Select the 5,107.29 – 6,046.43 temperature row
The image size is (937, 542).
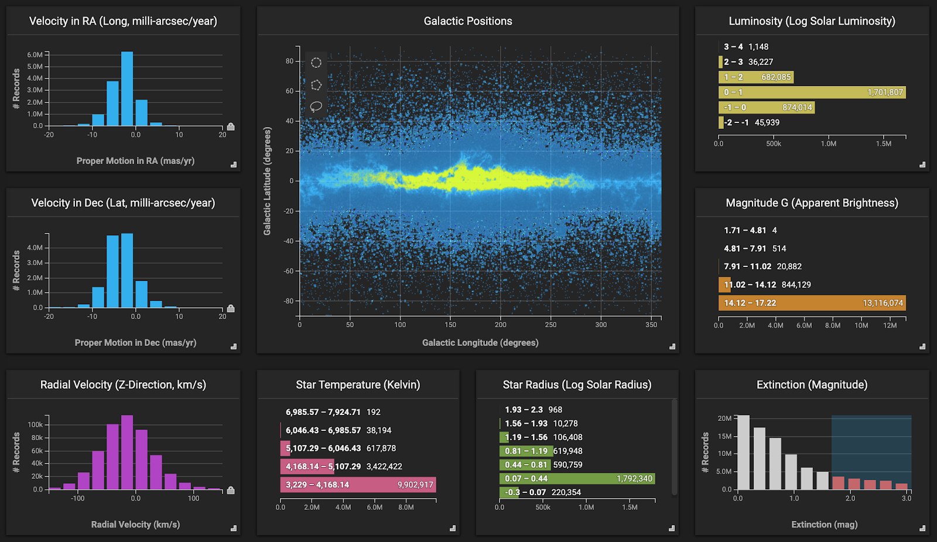[358, 448]
